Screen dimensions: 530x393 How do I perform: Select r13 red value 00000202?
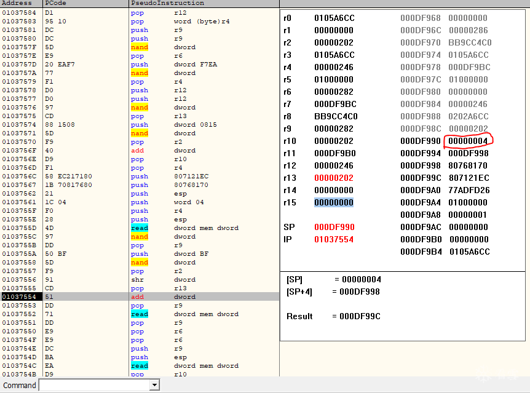point(334,178)
